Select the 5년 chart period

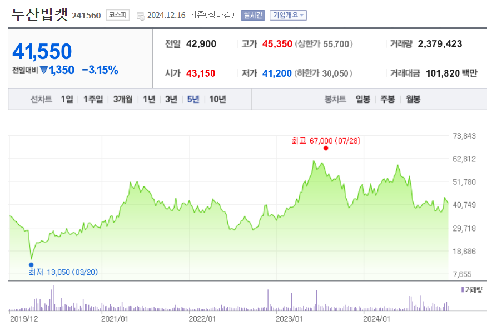coord(193,99)
